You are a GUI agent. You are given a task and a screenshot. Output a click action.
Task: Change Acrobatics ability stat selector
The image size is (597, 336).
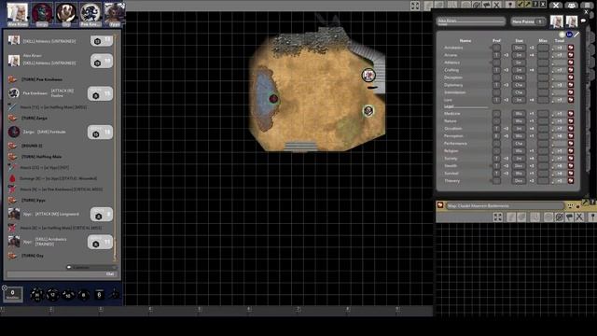click(x=519, y=48)
